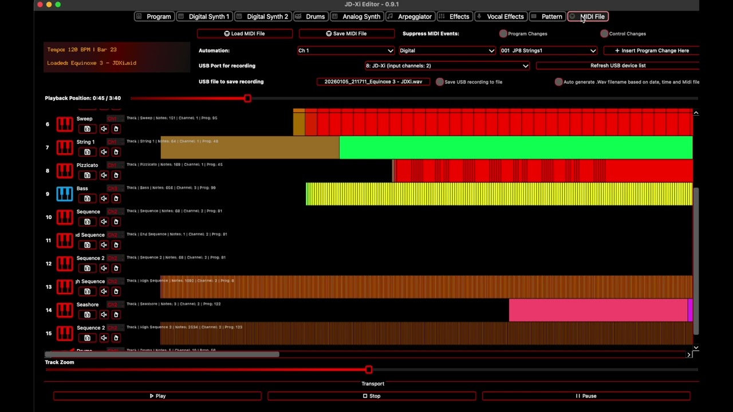Screen dimensions: 733x412
Task: Click the blue keyboard icon of Bass track
Action: point(65,194)
